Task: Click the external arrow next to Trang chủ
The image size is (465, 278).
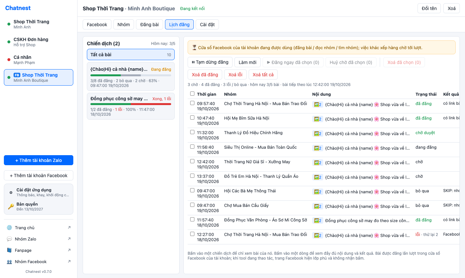Action: 69,228
